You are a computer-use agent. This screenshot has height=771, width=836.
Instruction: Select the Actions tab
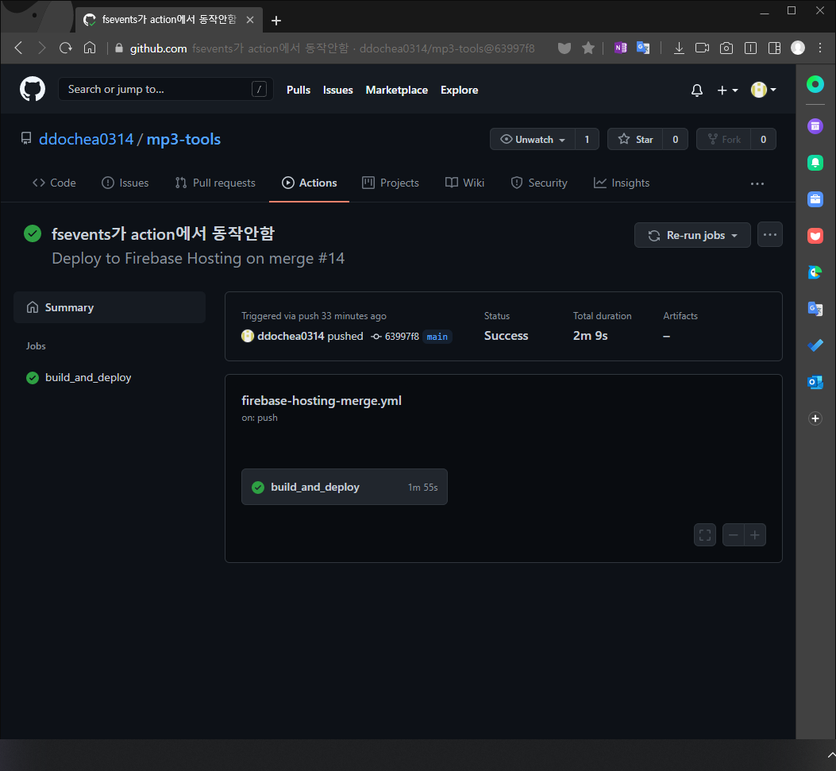tap(310, 183)
